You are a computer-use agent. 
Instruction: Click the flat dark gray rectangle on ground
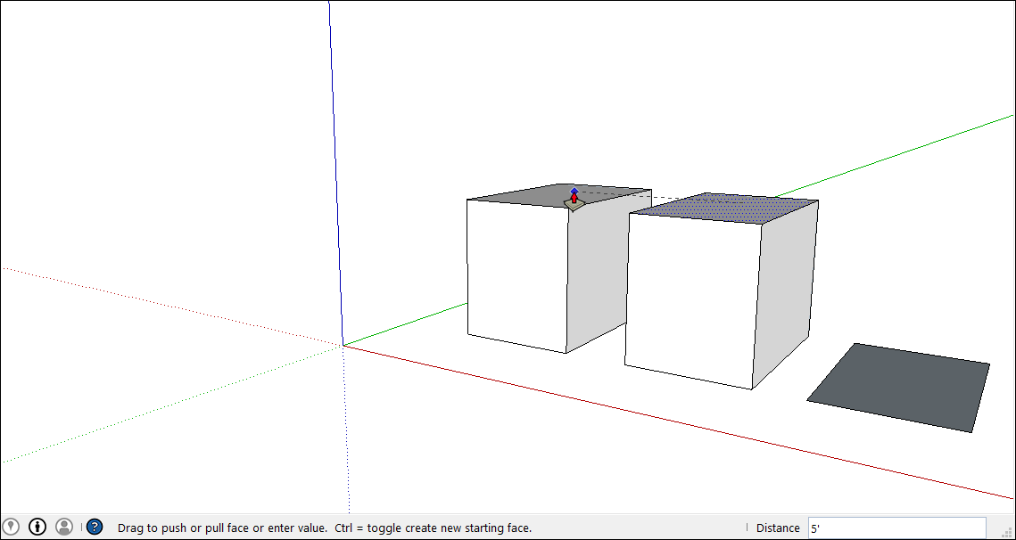click(x=898, y=388)
